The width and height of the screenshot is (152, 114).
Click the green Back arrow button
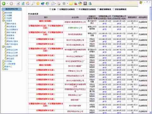[x=4, y=4]
